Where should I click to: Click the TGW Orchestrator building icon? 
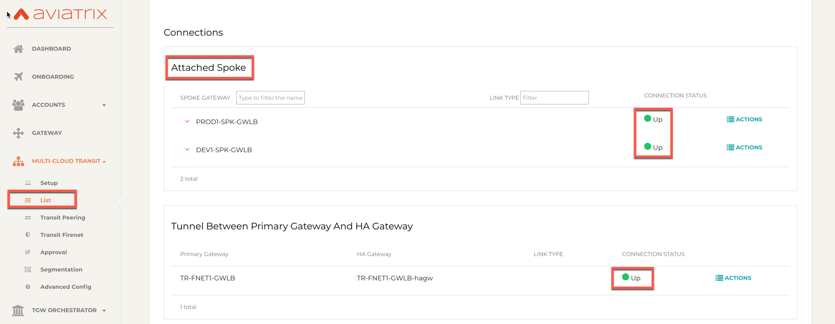click(x=18, y=310)
